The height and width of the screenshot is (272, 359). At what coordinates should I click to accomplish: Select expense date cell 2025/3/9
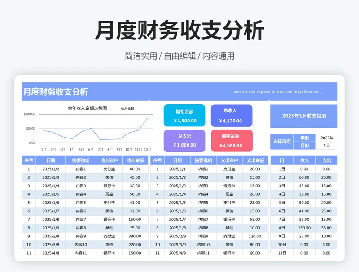pos(177,245)
